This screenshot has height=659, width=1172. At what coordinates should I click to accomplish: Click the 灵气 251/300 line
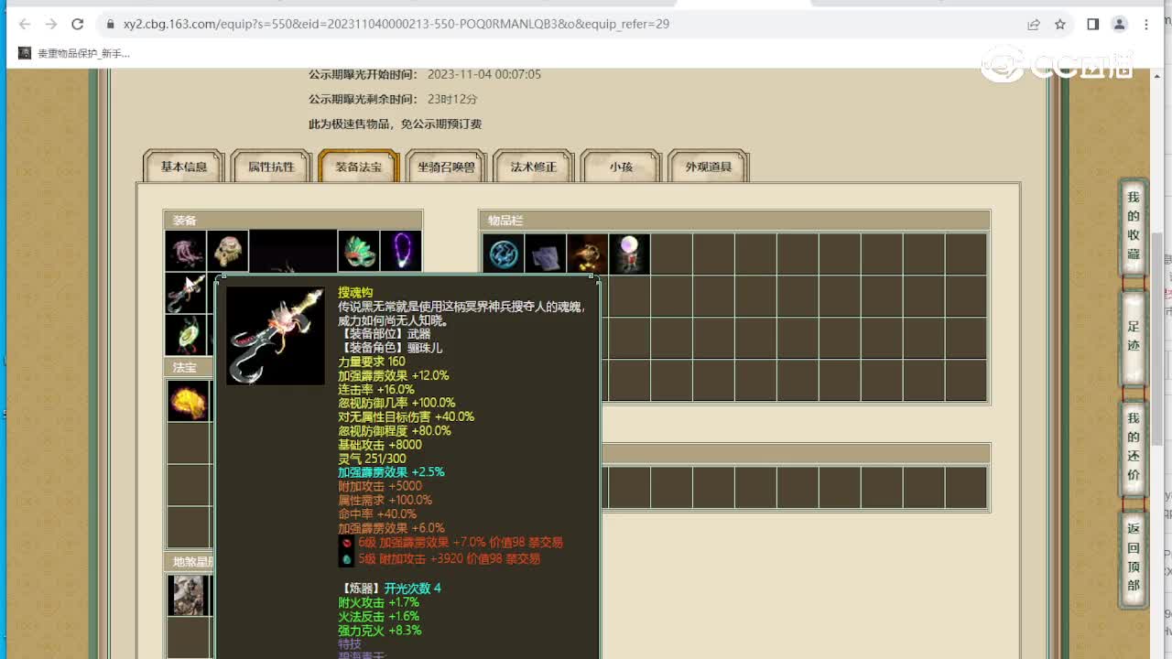point(372,459)
